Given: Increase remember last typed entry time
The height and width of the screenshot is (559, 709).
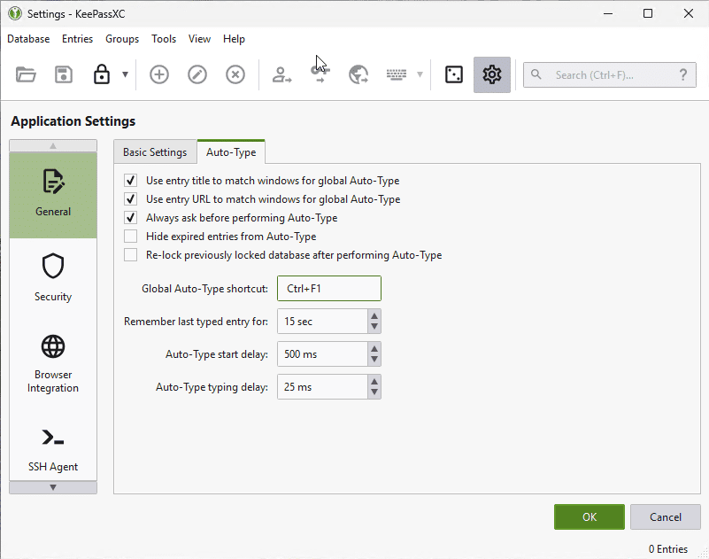Looking at the screenshot, I should click(374, 315).
